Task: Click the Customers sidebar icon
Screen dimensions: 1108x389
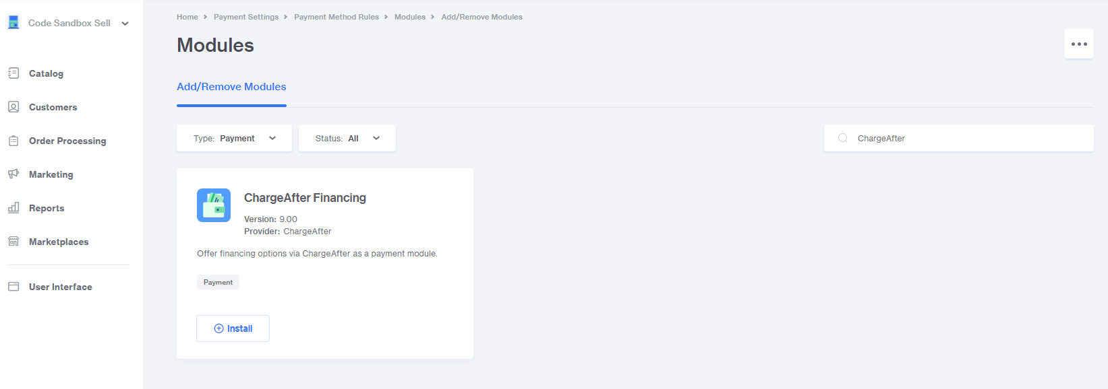Action: pyautogui.click(x=13, y=107)
